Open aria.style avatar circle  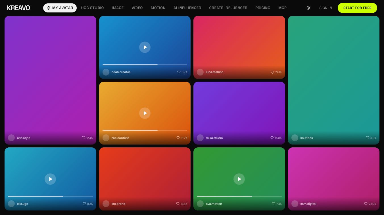tap(11, 138)
